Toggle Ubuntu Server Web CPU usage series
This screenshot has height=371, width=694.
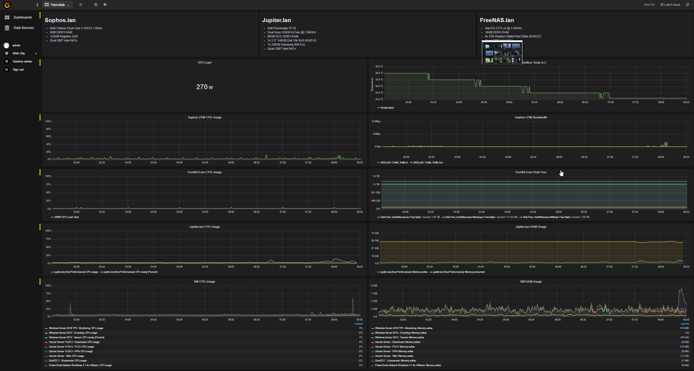[x=66, y=356]
